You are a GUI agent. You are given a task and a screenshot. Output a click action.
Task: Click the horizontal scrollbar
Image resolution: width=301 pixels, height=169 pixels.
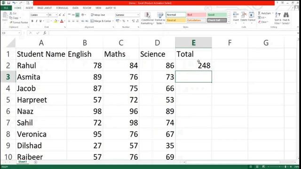232,162
